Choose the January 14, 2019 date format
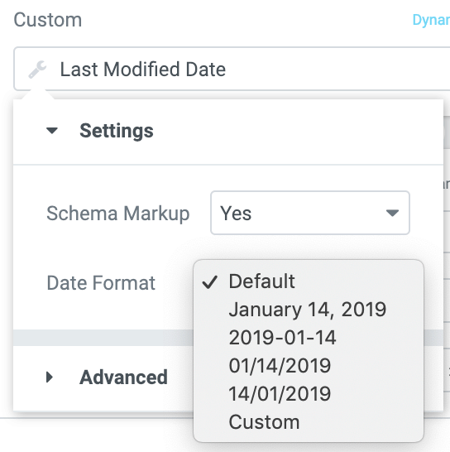The width and height of the screenshot is (450, 452). [309, 310]
